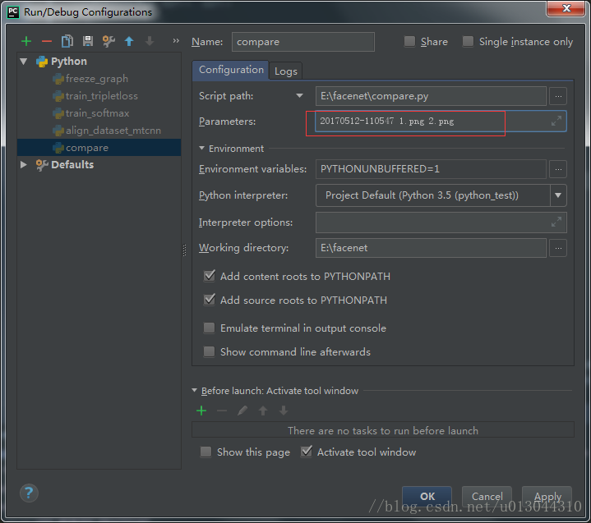The image size is (591, 523).
Task: Check the Show this page option
Action: click(205, 452)
